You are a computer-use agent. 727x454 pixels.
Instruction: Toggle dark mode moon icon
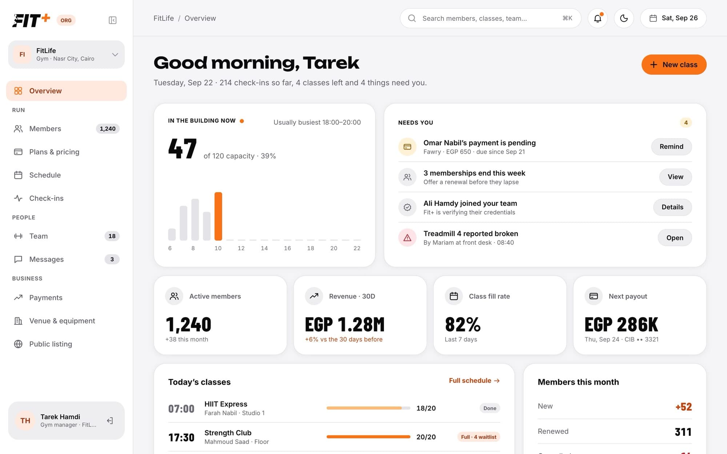(x=624, y=18)
